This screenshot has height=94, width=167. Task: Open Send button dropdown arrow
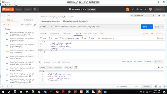[x=151, y=27]
